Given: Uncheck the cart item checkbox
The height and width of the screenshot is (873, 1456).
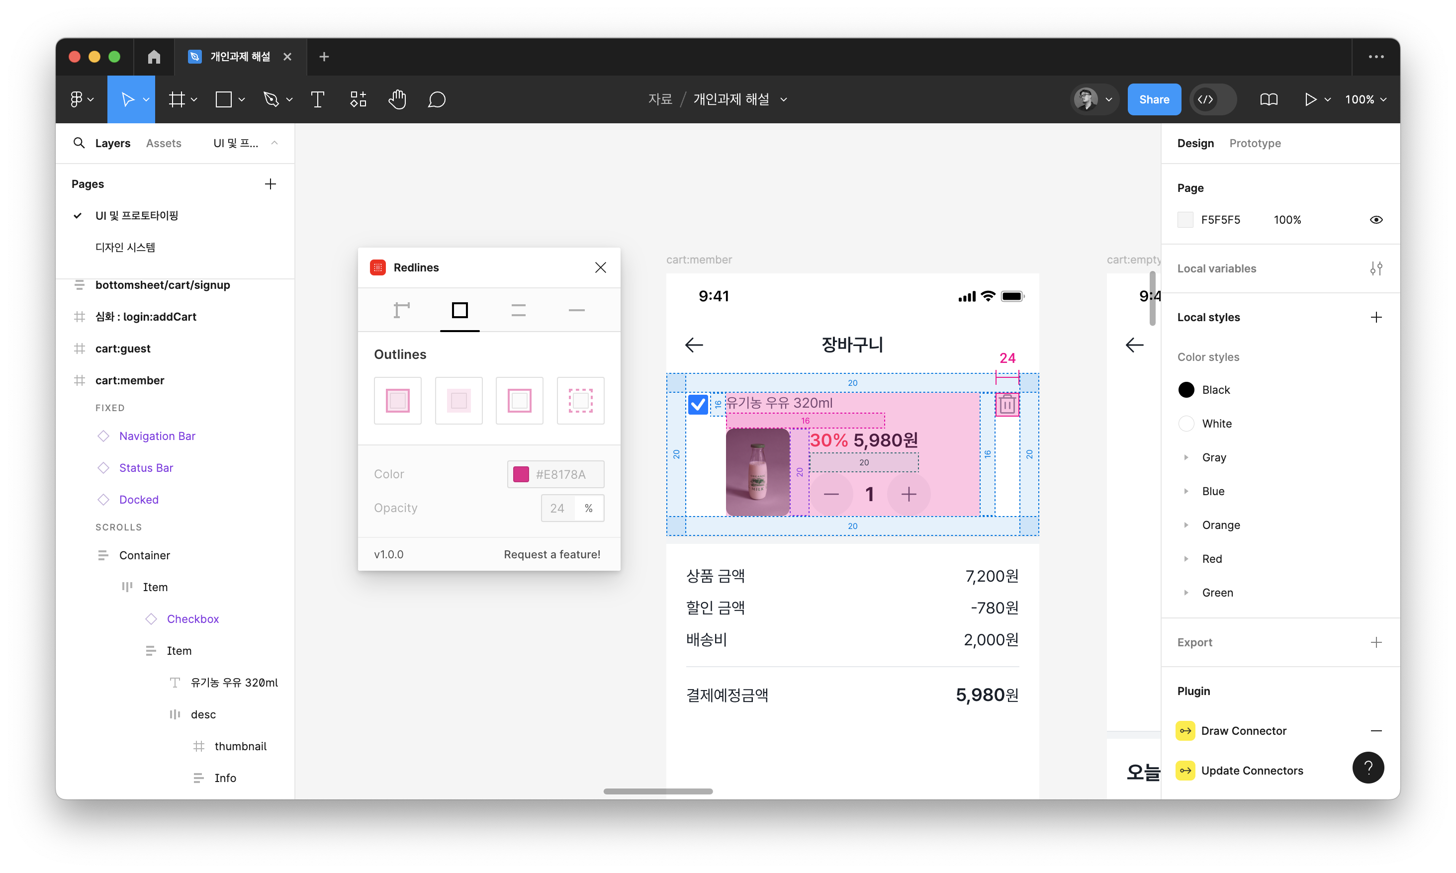Looking at the screenshot, I should click(698, 404).
